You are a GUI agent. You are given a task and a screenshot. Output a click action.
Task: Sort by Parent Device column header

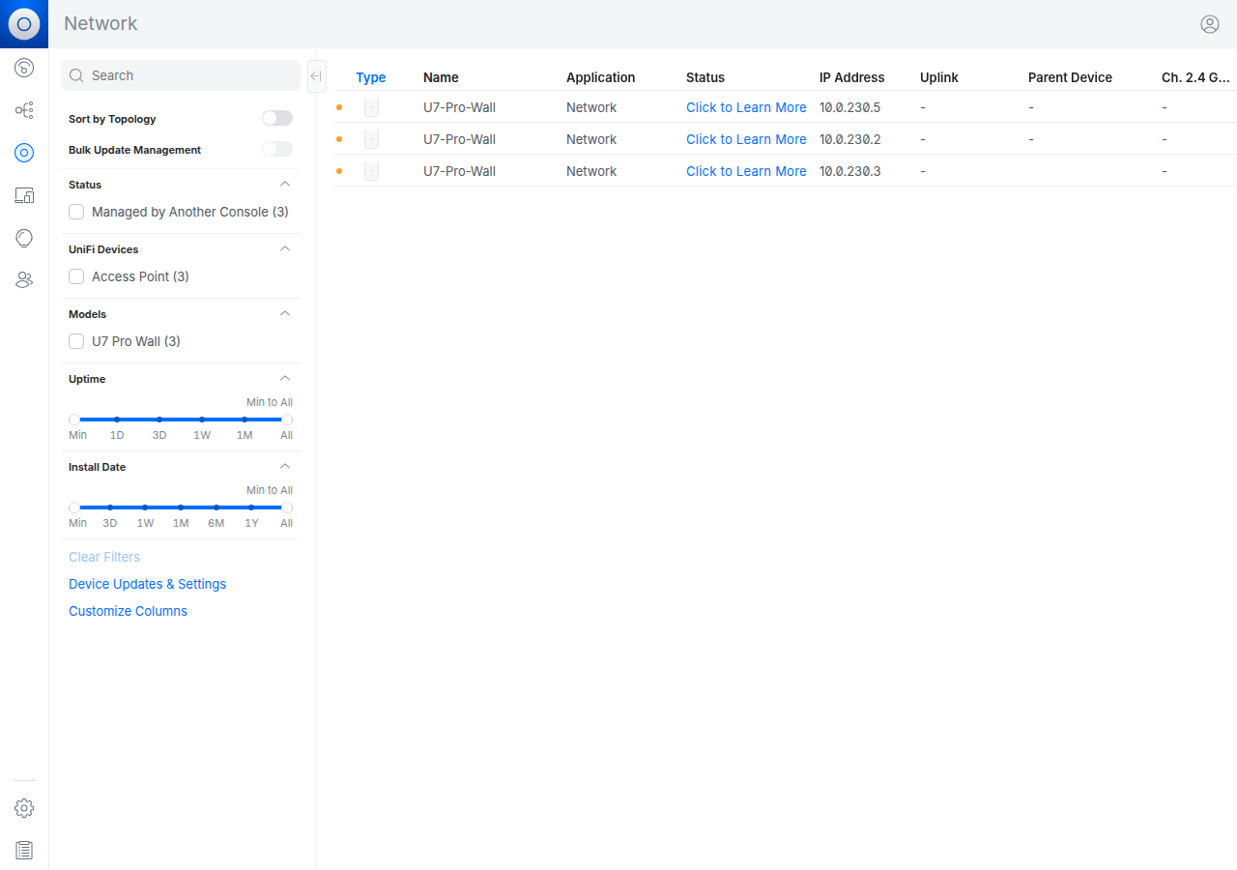pyautogui.click(x=1070, y=77)
